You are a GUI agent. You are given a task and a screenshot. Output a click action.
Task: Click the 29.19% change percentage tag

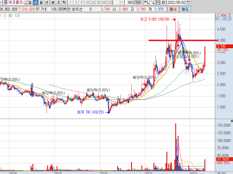click(x=222, y=50)
